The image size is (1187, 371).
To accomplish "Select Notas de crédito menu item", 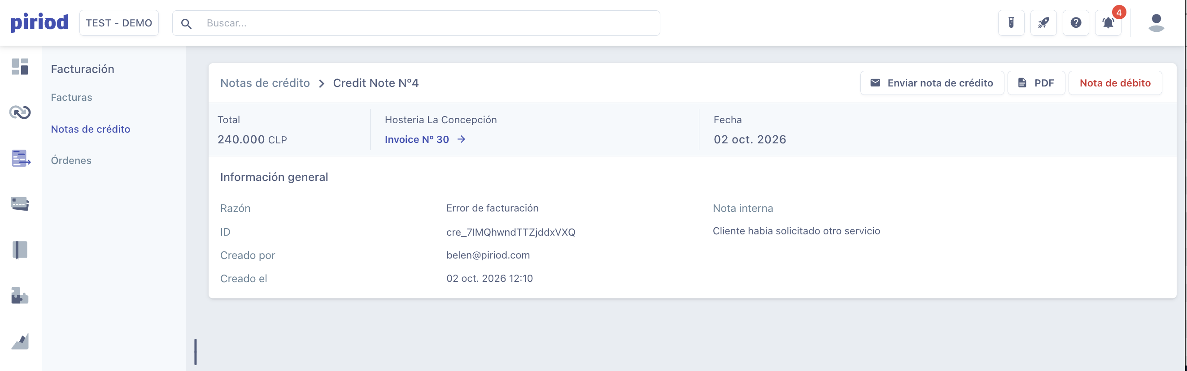I will click(x=90, y=129).
